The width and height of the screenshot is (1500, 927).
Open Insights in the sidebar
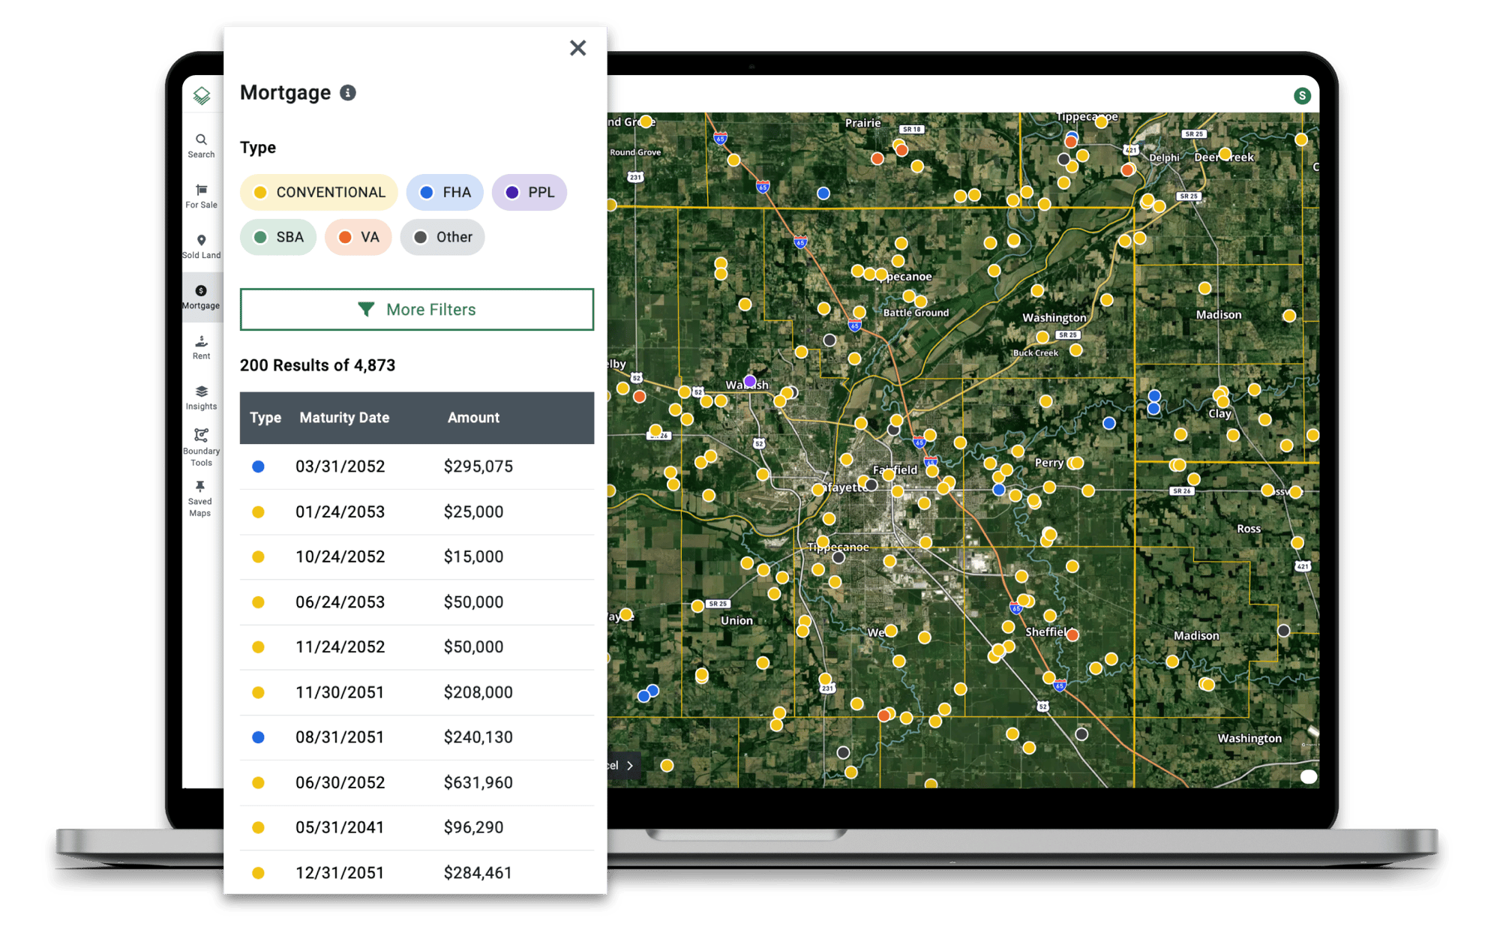(201, 397)
